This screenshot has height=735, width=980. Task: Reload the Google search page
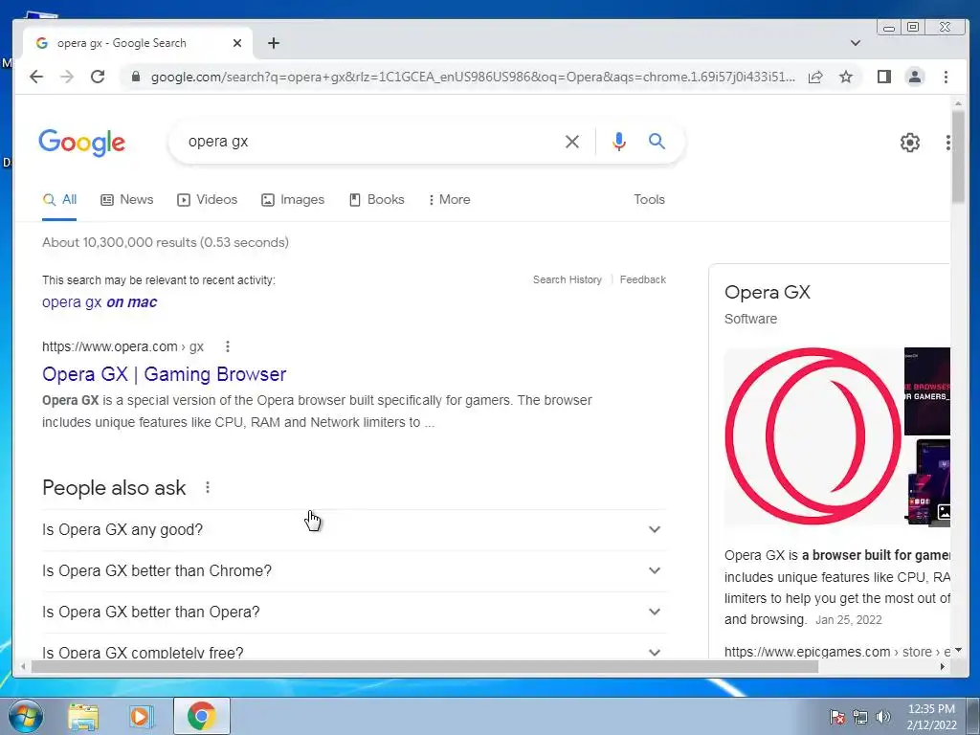point(98,77)
